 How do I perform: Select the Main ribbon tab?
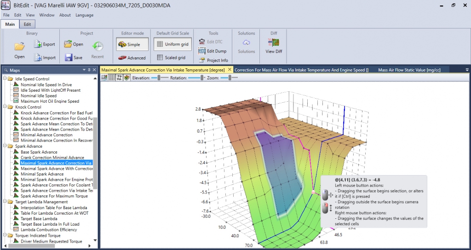tap(10, 24)
